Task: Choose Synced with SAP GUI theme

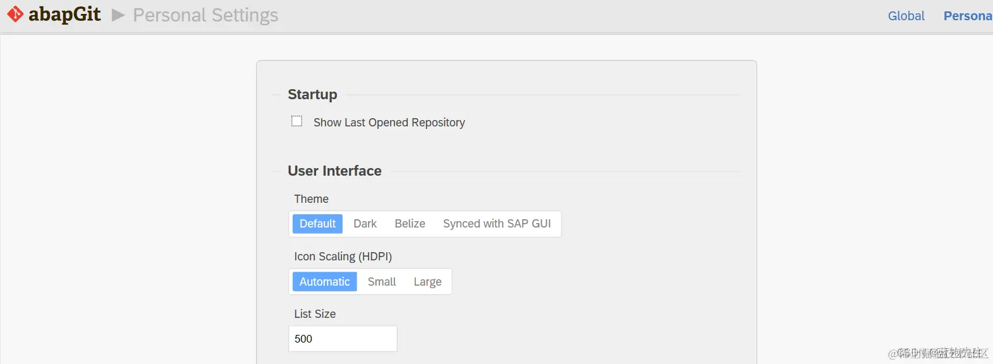Action: 497,224
